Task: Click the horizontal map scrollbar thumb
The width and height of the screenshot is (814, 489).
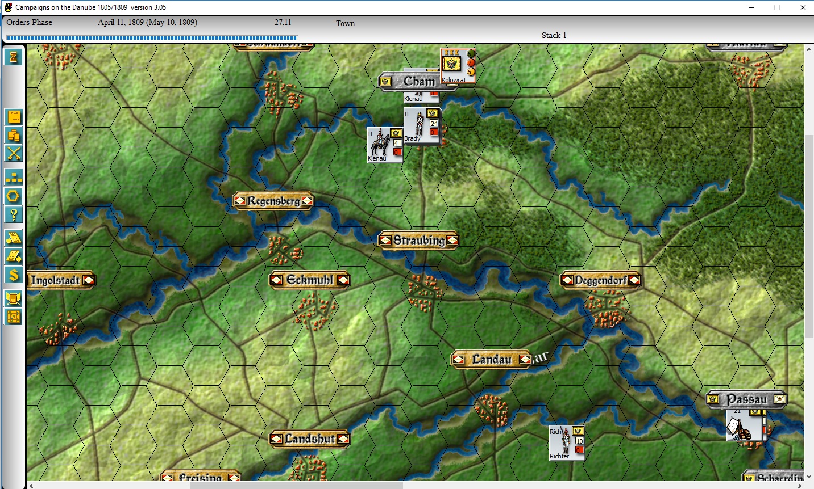Action: pyautogui.click(x=296, y=486)
